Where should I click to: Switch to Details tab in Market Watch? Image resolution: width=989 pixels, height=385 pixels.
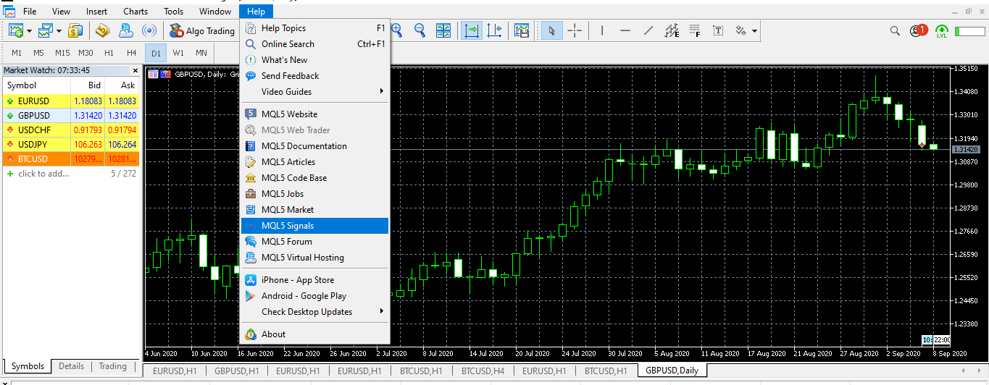(x=71, y=366)
